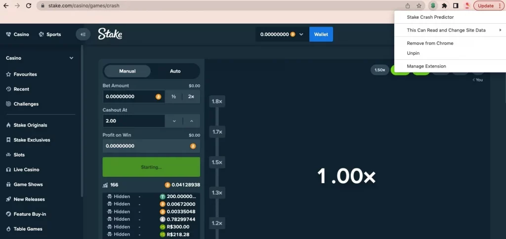Choose Manage Extension
Screen dimensions: 506x239
450,66
